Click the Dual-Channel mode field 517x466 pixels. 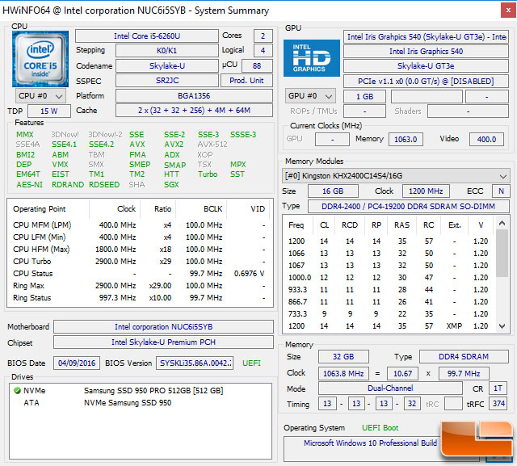click(390, 388)
